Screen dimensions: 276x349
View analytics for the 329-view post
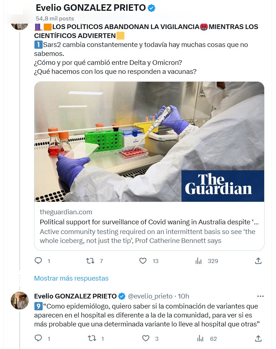199,261
